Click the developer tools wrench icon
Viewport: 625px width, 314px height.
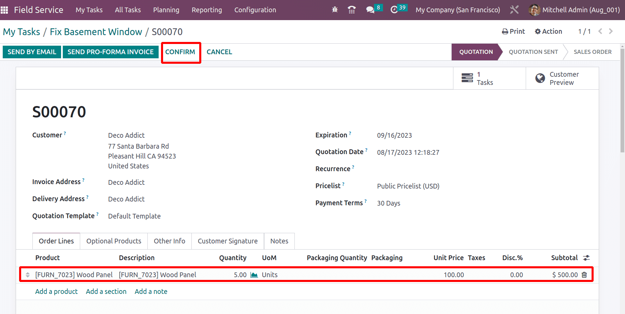click(x=514, y=10)
